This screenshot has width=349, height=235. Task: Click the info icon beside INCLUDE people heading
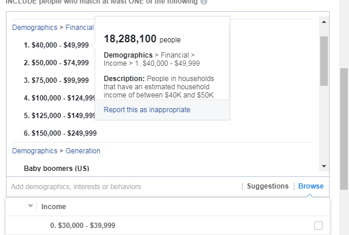[x=204, y=2]
